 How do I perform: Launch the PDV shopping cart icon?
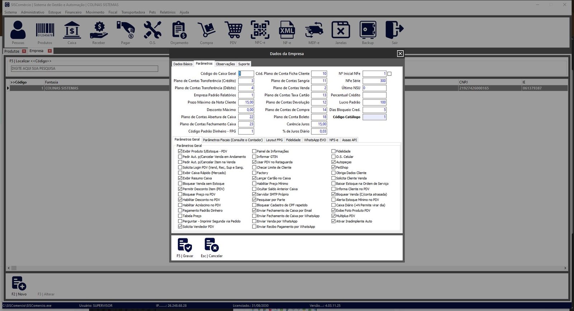pyautogui.click(x=233, y=30)
